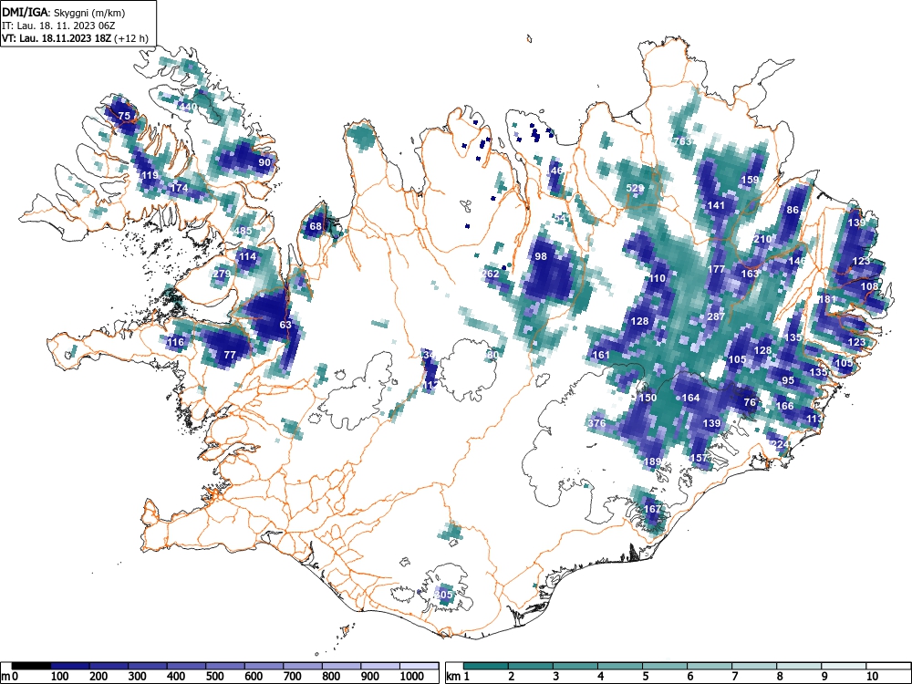Click the visibility value 167 on the map
The image size is (912, 684).
(653, 509)
